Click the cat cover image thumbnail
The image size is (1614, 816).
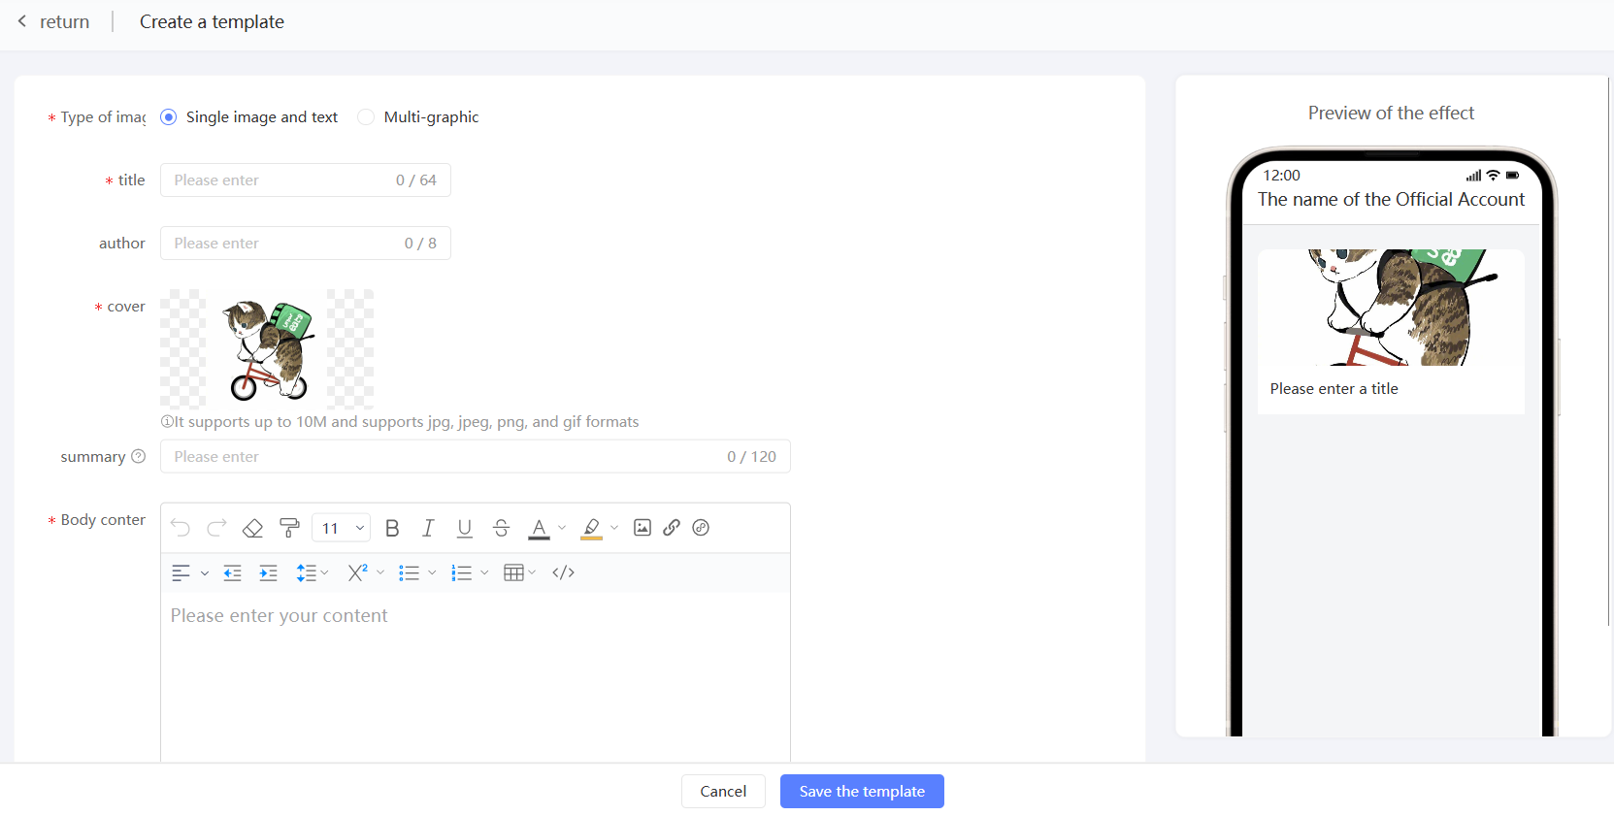tap(267, 349)
